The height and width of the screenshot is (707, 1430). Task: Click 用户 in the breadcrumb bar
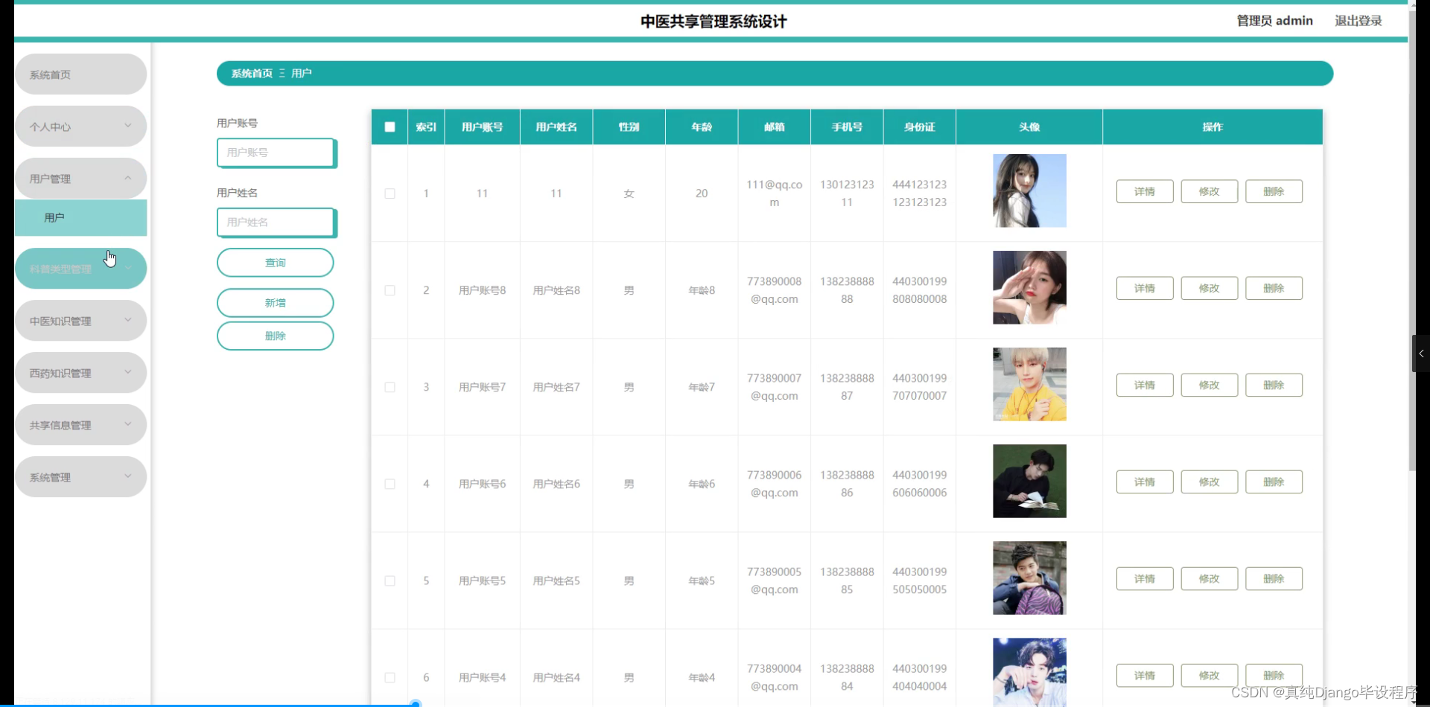pyautogui.click(x=301, y=73)
